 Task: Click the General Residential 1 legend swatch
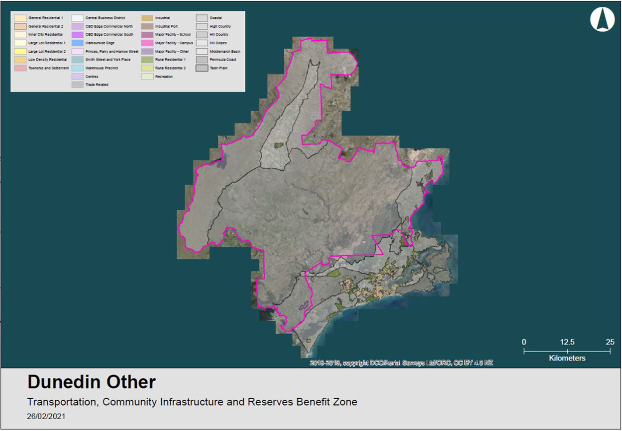[x=20, y=18]
